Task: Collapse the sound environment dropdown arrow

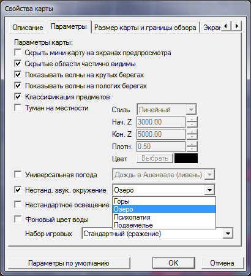Action: point(209,190)
